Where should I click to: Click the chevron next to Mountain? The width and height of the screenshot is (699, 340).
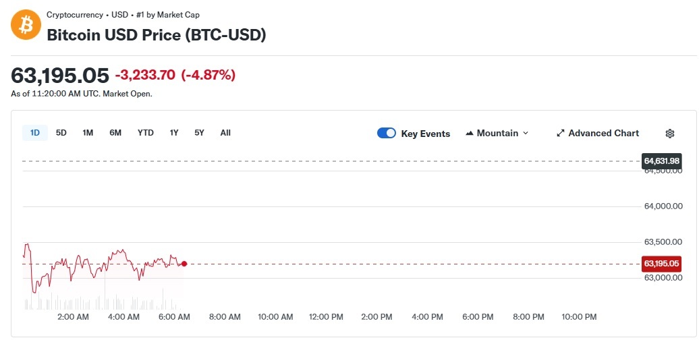point(526,134)
